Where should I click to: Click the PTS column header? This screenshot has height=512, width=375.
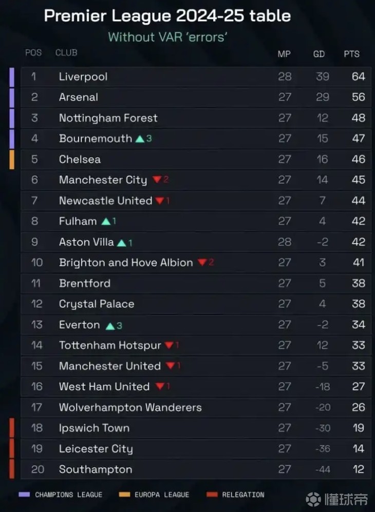pyautogui.click(x=352, y=54)
